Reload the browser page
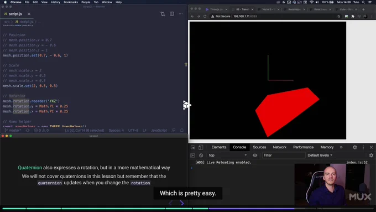 205,16
